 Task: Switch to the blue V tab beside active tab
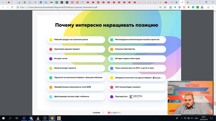[x=176, y=2]
